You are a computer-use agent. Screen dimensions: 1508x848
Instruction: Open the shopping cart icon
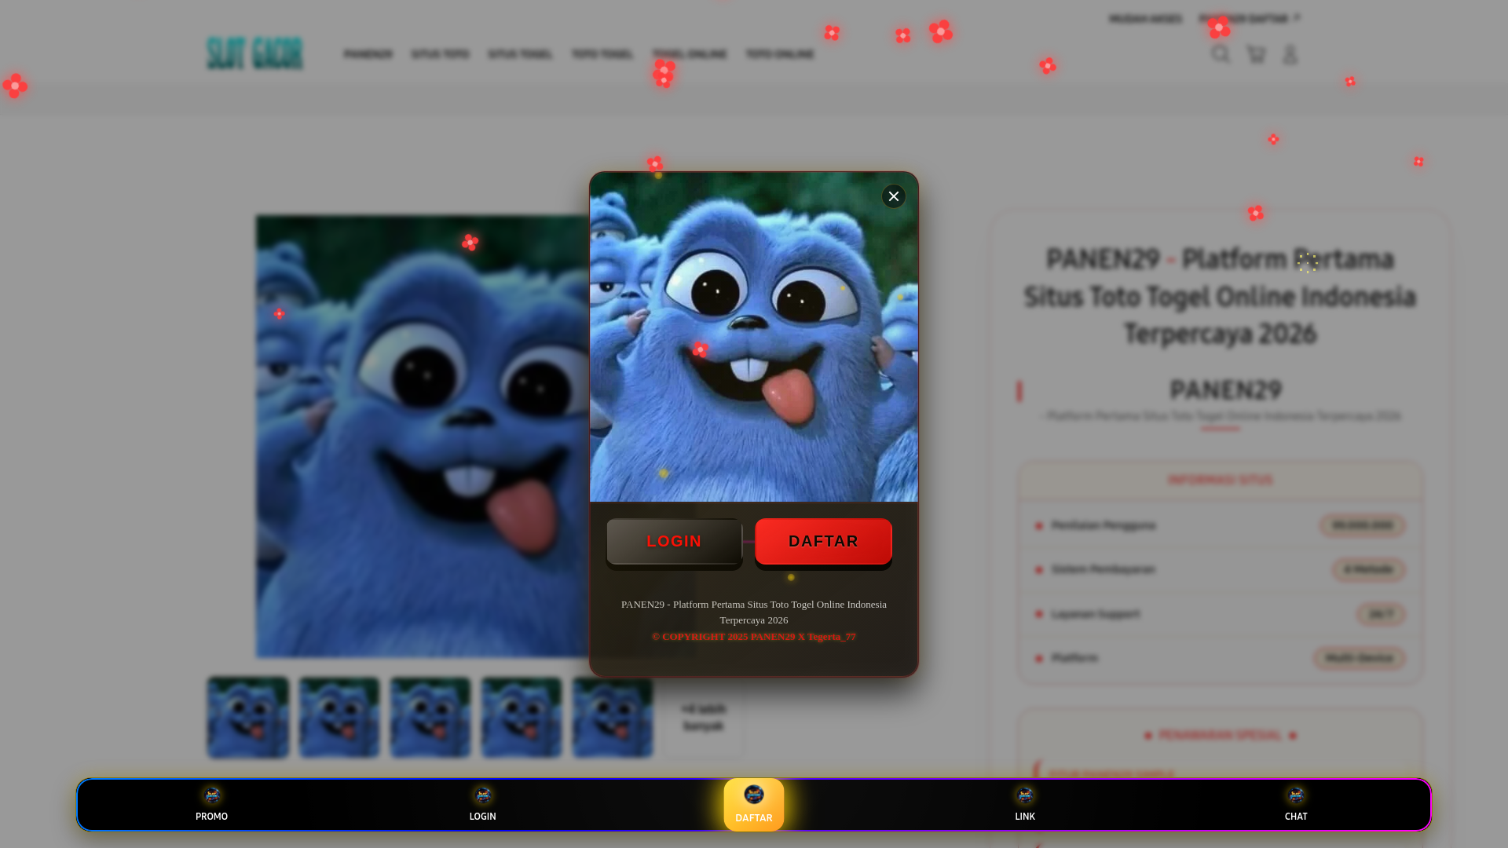coord(1256,54)
